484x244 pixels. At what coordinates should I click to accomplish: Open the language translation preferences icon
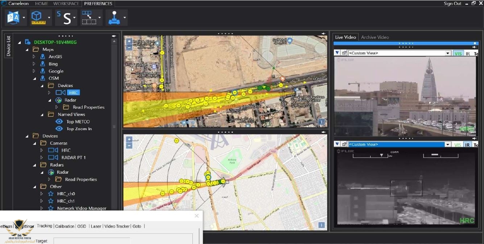pos(13,17)
